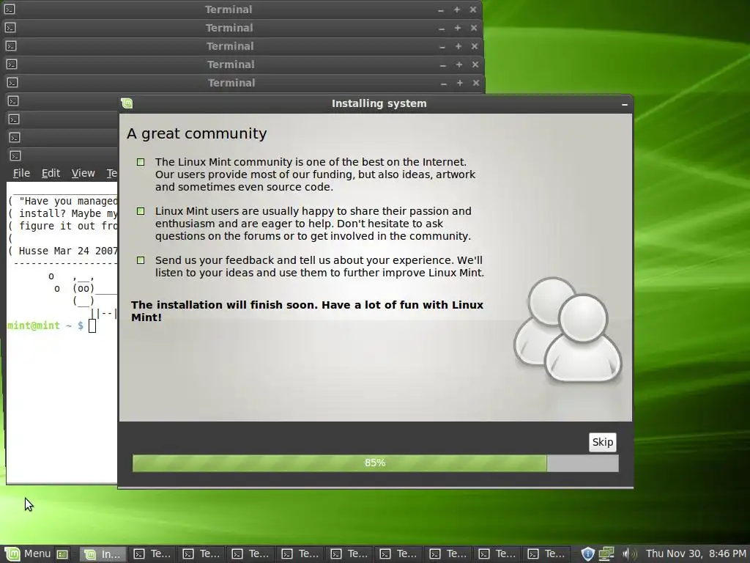Select the Installing system taskbar entry
Viewport: 750px width, 563px height.
tap(103, 554)
